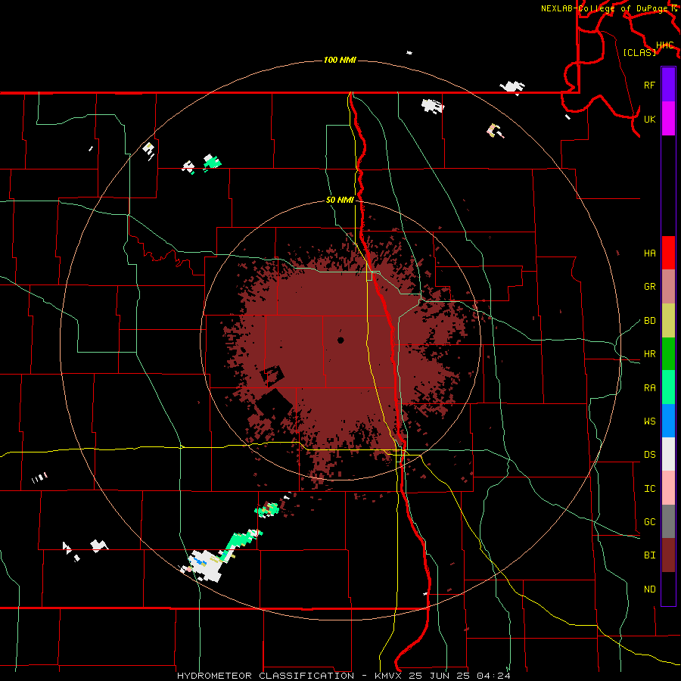Click the "HHC" product code text
681x681 pixels.
664,45
